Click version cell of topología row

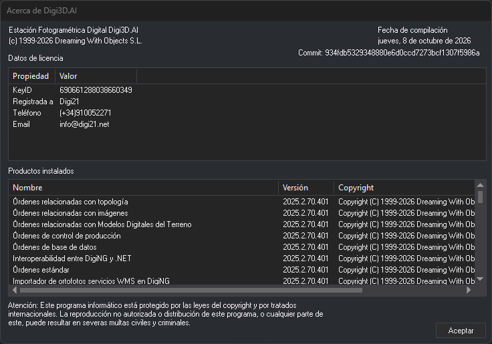coord(305,202)
